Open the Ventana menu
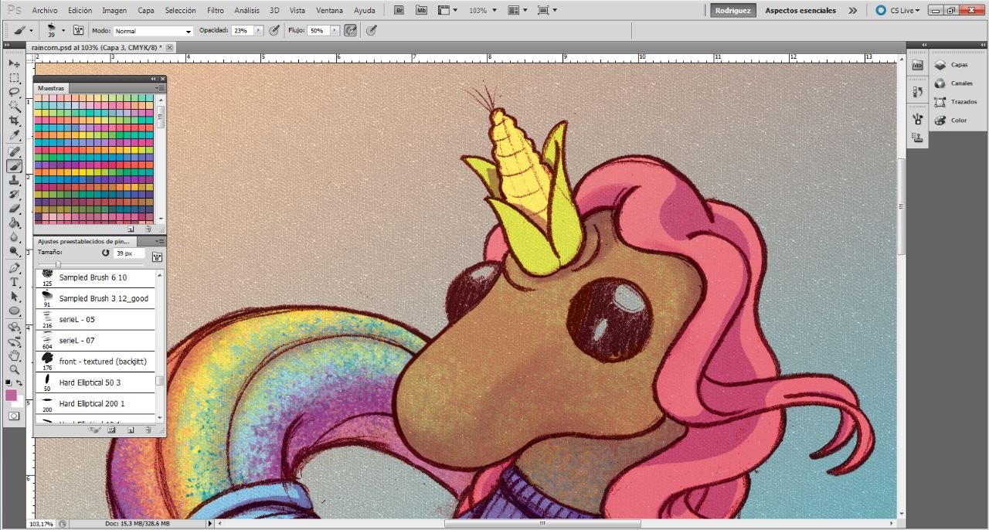Screen dimensions: 989x530 click(330, 10)
